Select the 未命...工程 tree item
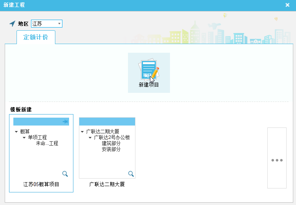This screenshot has height=205, width=296. [x=47, y=144]
